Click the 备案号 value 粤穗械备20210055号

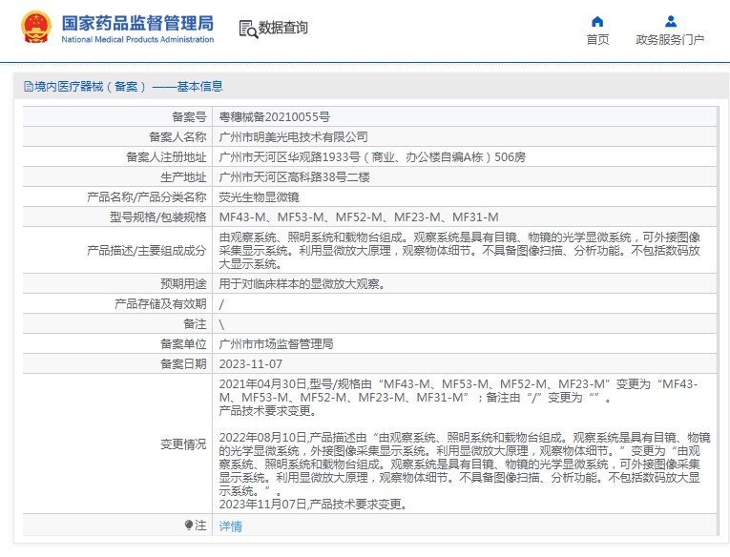point(275,116)
